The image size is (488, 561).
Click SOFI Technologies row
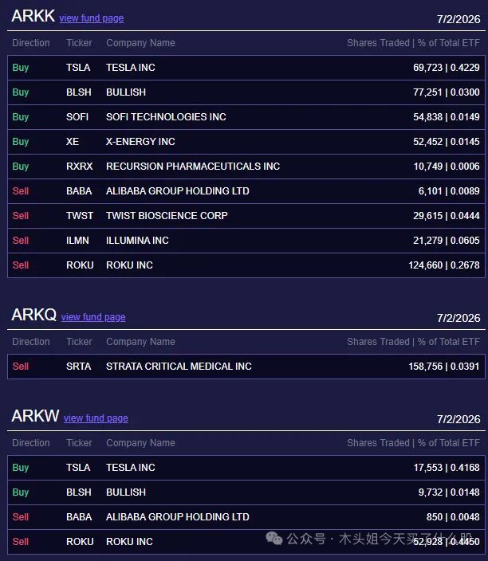246,117
